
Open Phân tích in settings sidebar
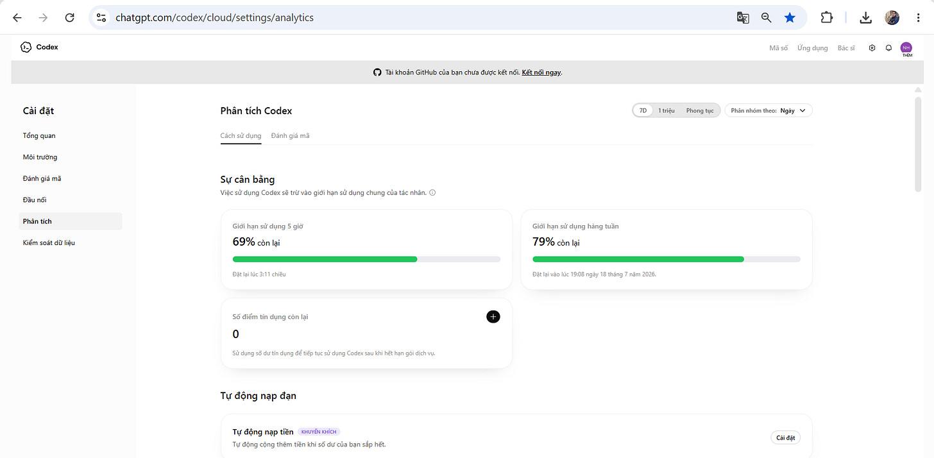(71, 221)
